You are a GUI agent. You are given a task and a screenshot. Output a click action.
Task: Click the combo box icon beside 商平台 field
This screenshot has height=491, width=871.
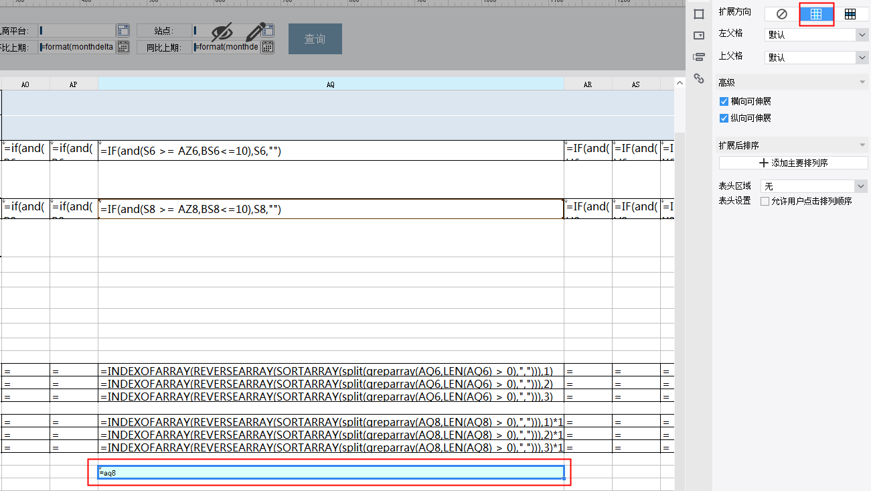[x=123, y=30]
